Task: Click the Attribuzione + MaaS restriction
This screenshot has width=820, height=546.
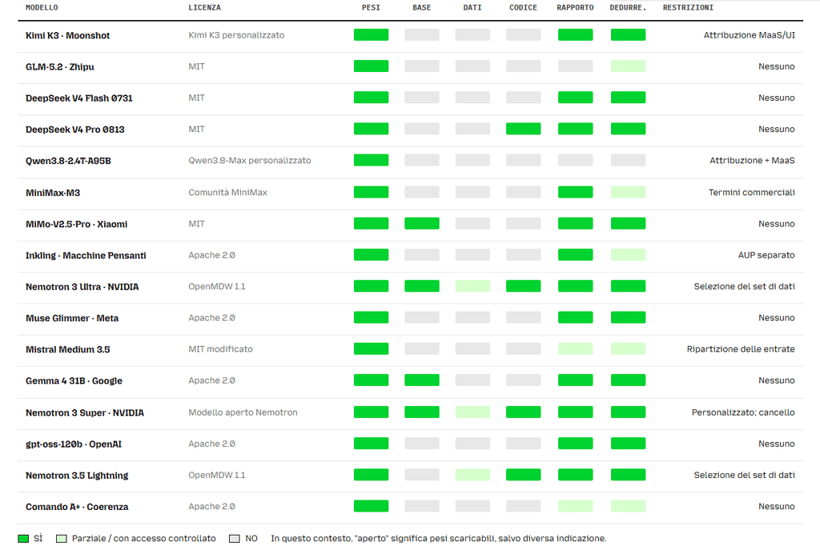Action: click(x=752, y=160)
